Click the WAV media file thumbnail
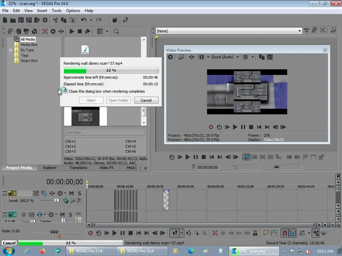The width and height of the screenshot is (342, 256). coord(85,50)
